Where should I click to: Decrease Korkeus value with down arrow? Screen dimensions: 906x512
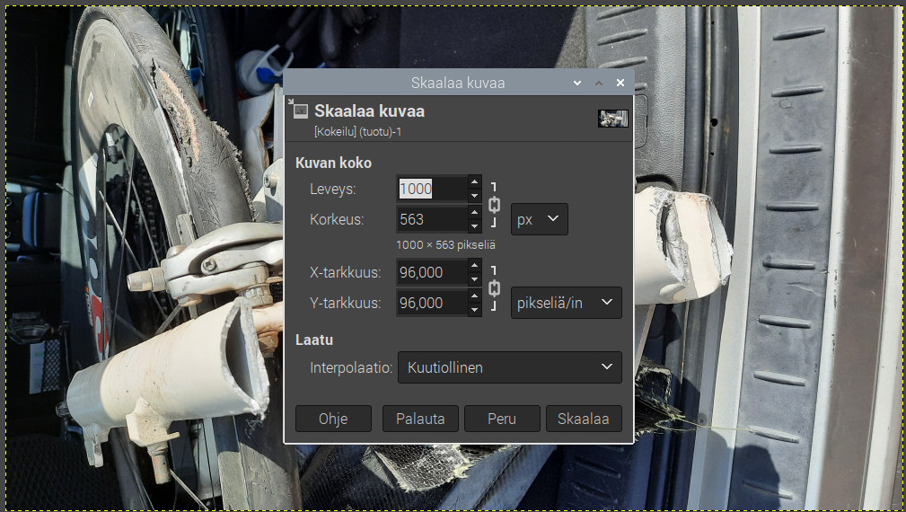pos(474,226)
